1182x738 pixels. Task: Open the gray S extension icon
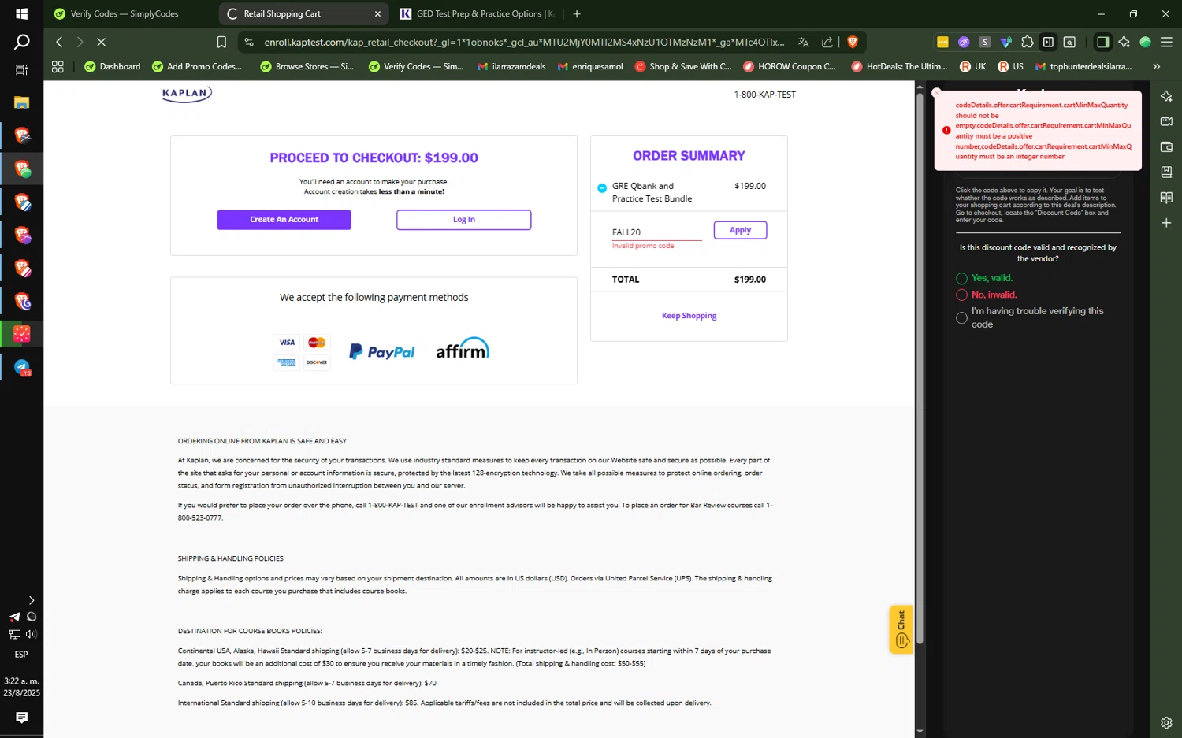984,42
